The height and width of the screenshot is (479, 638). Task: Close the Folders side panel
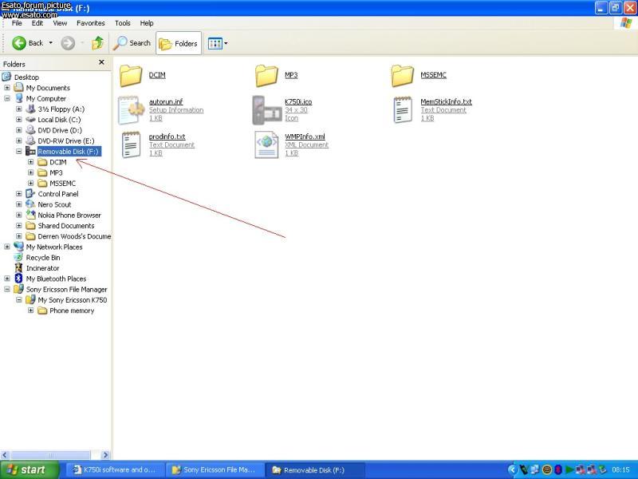(101, 62)
